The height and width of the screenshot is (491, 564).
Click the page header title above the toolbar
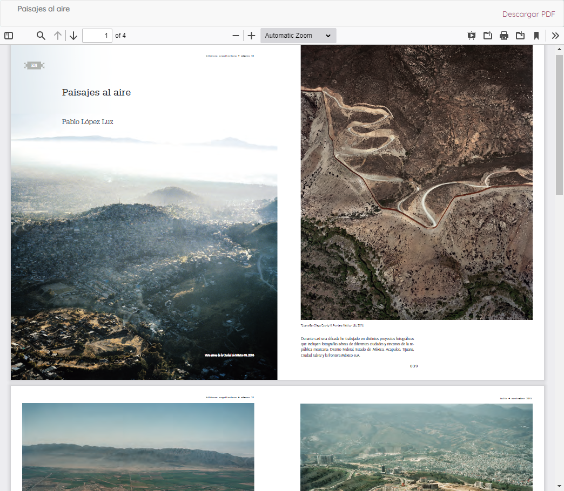point(44,9)
